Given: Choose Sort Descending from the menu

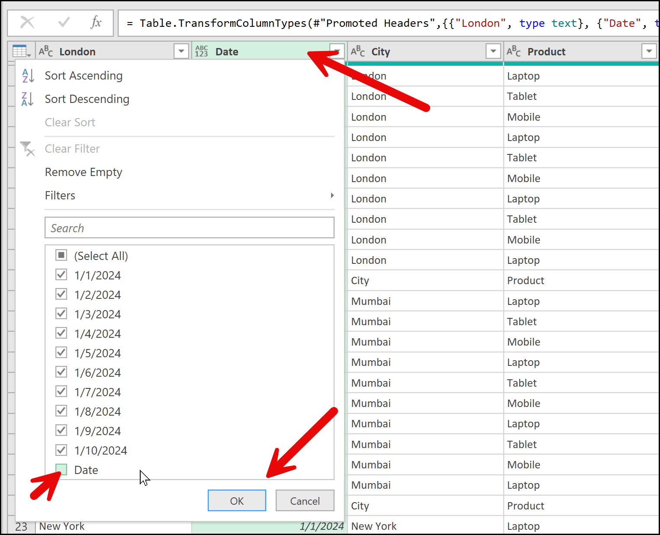Looking at the screenshot, I should (x=87, y=99).
